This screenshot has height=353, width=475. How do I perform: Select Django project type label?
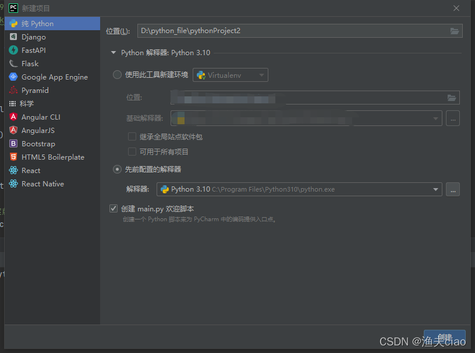point(34,37)
